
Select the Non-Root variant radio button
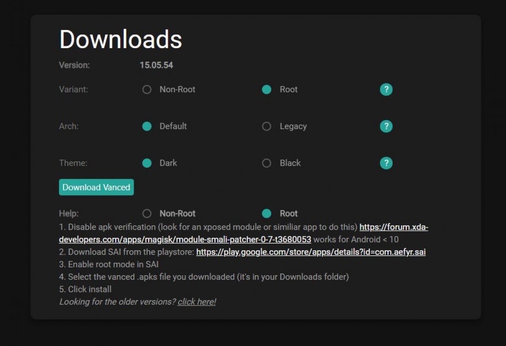[147, 89]
